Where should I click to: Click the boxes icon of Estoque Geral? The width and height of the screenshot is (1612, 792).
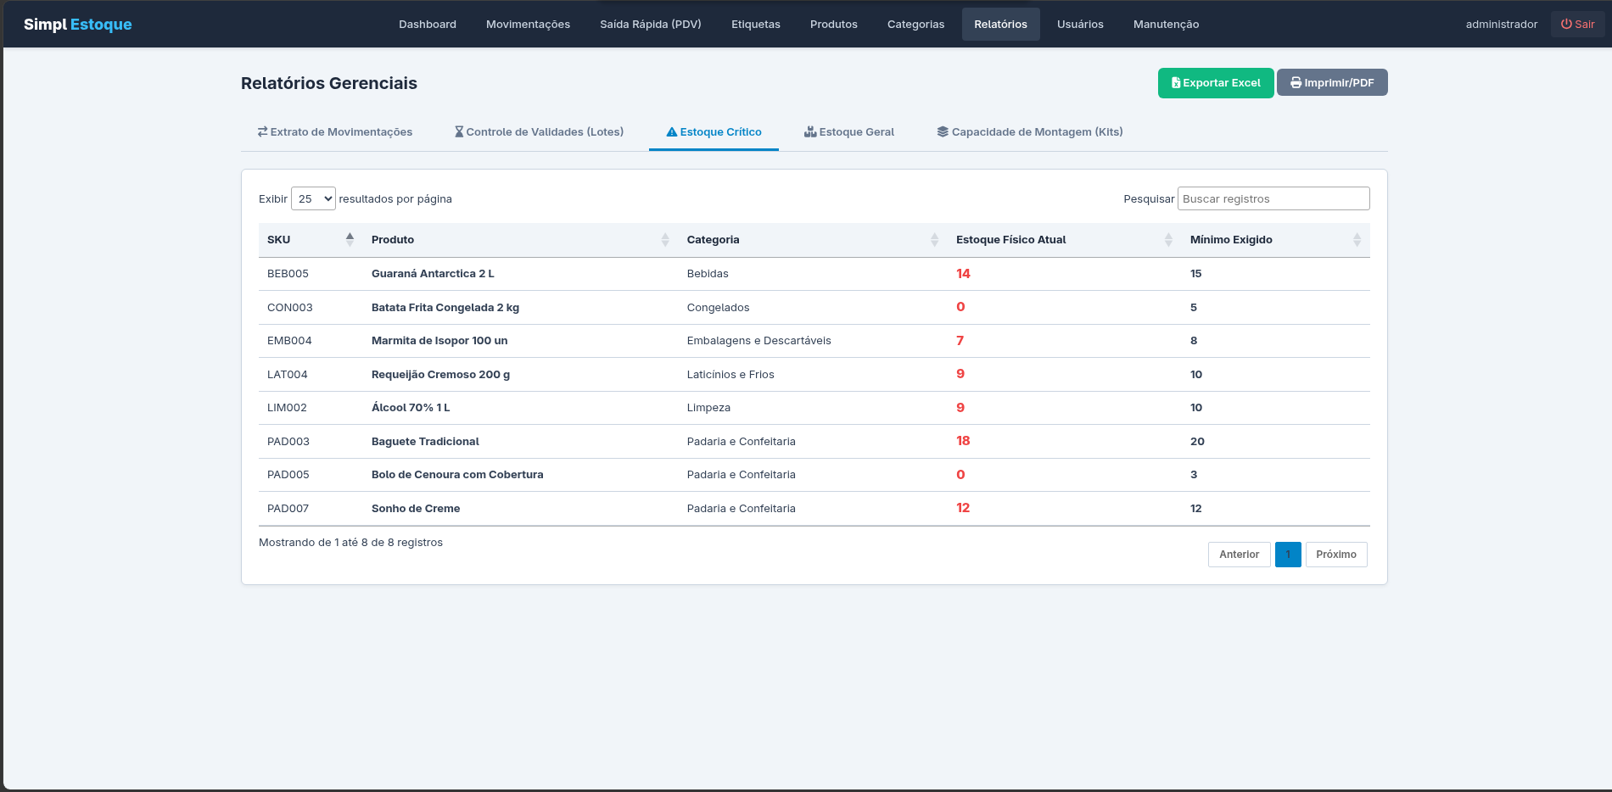[x=810, y=131]
